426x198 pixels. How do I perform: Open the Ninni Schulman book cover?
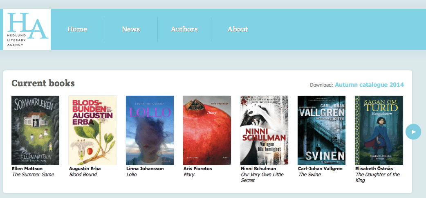[265, 130]
